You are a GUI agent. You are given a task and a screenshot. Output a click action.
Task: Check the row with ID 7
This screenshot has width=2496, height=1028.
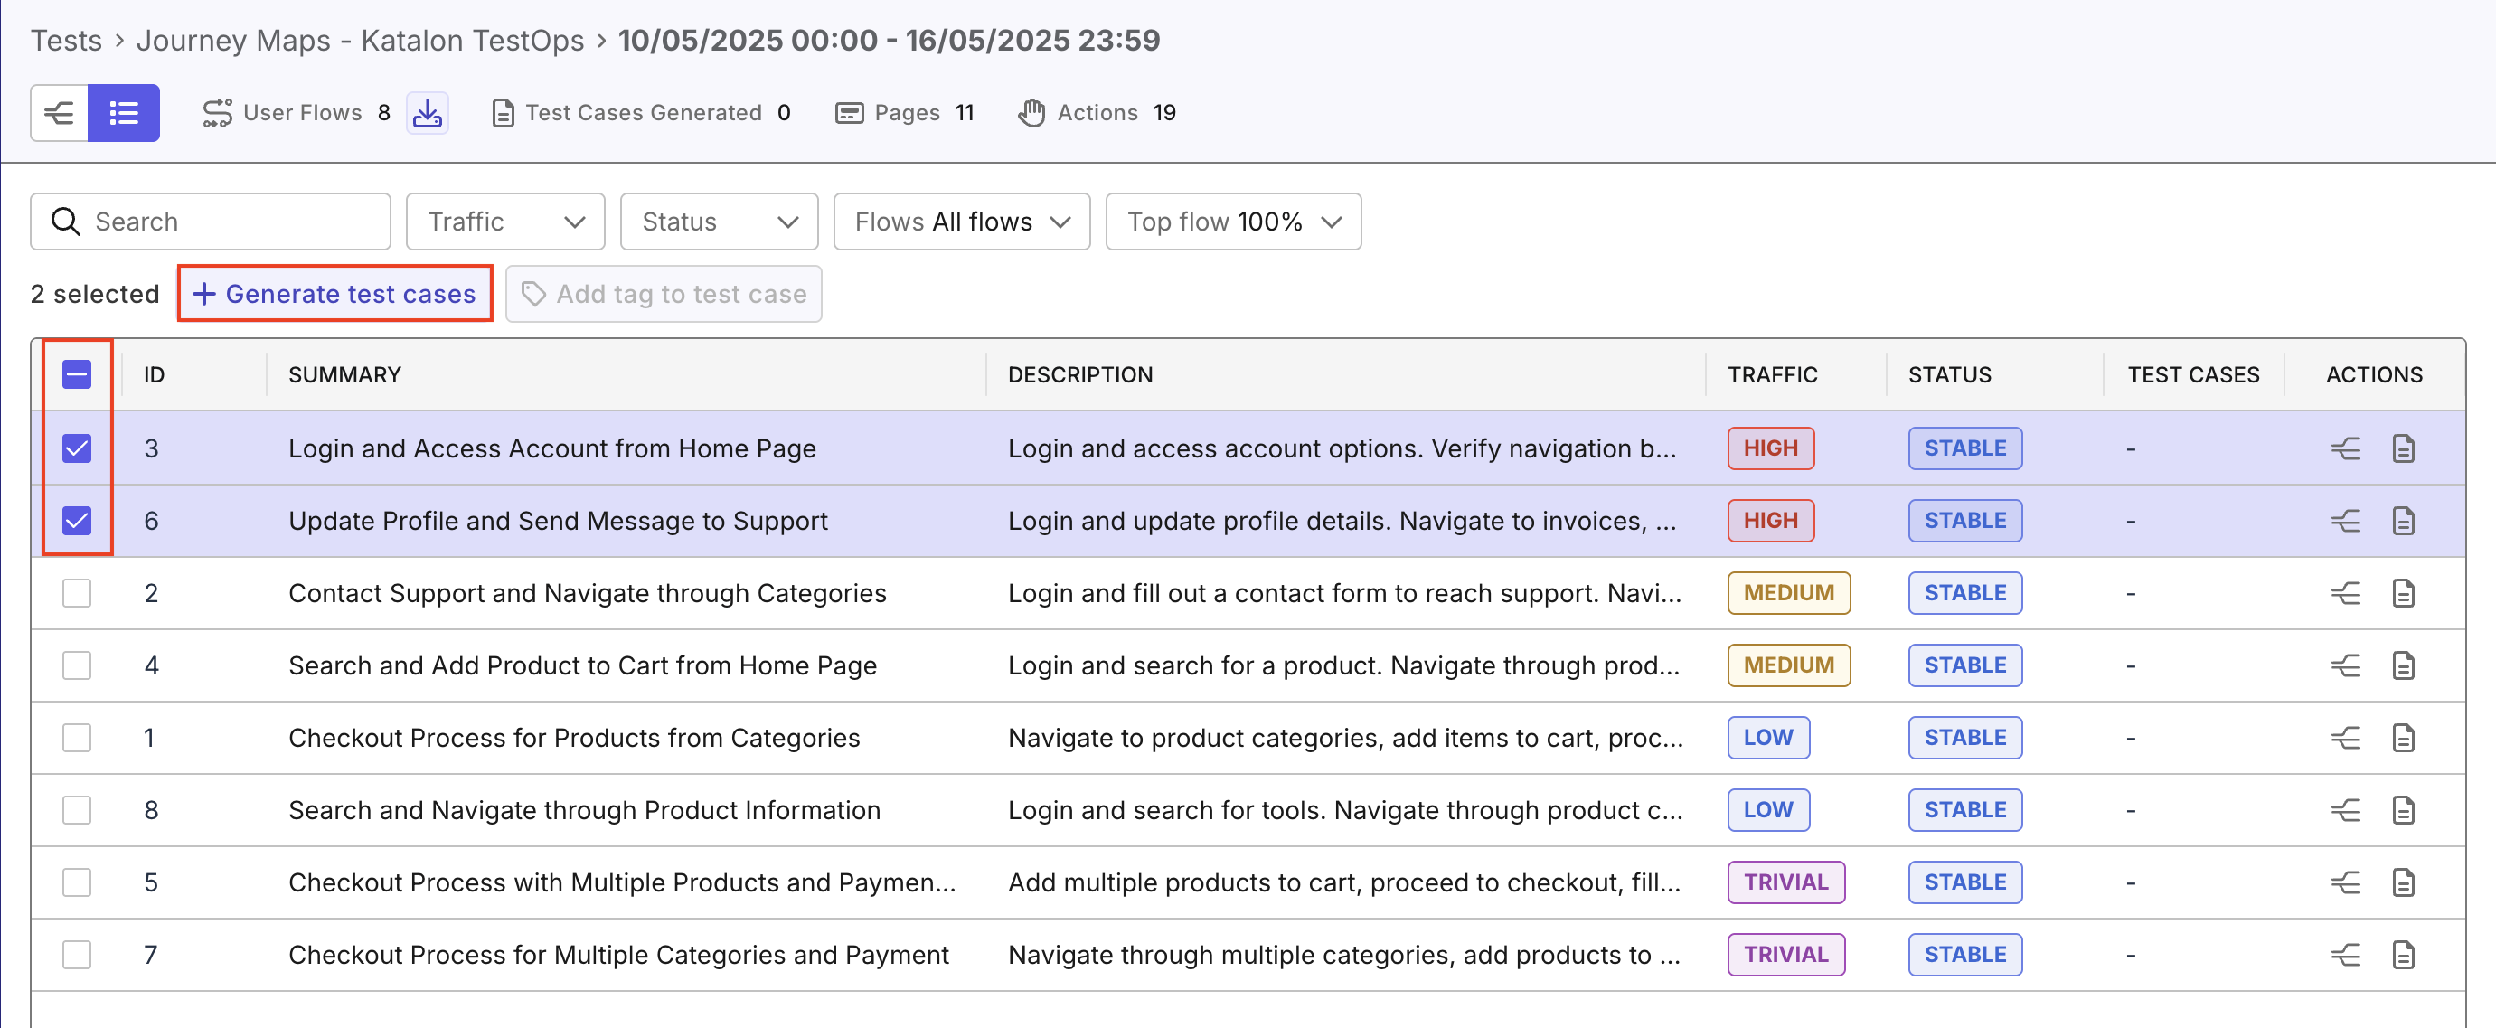(77, 956)
